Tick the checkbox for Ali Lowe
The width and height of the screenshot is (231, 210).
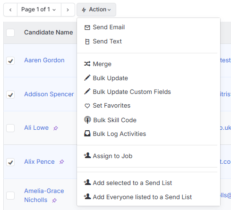(x=10, y=128)
